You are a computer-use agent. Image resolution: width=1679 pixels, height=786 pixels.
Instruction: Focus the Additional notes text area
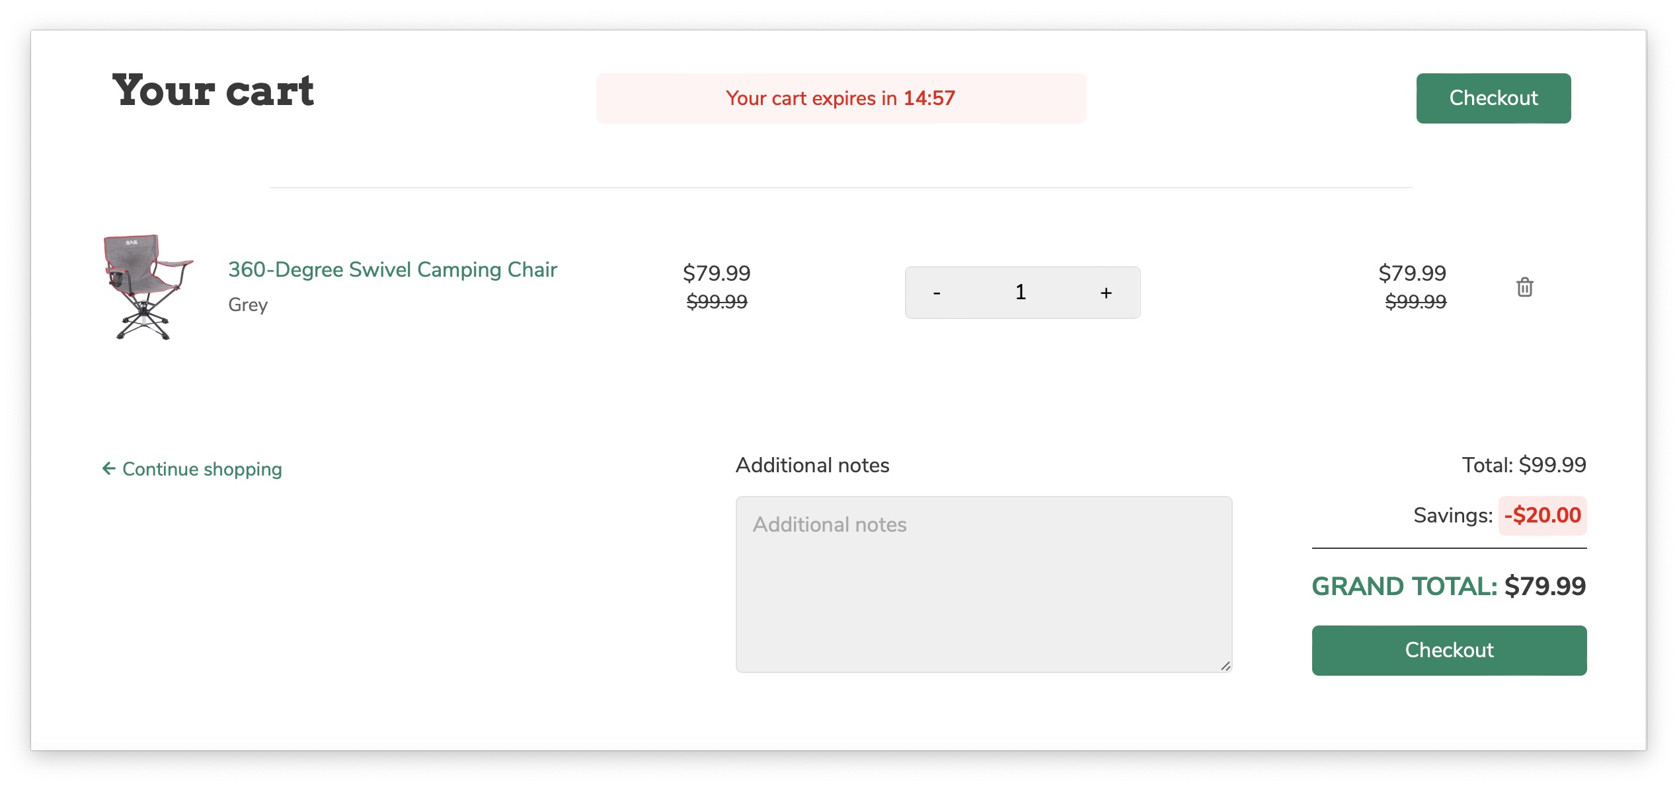[x=983, y=585]
